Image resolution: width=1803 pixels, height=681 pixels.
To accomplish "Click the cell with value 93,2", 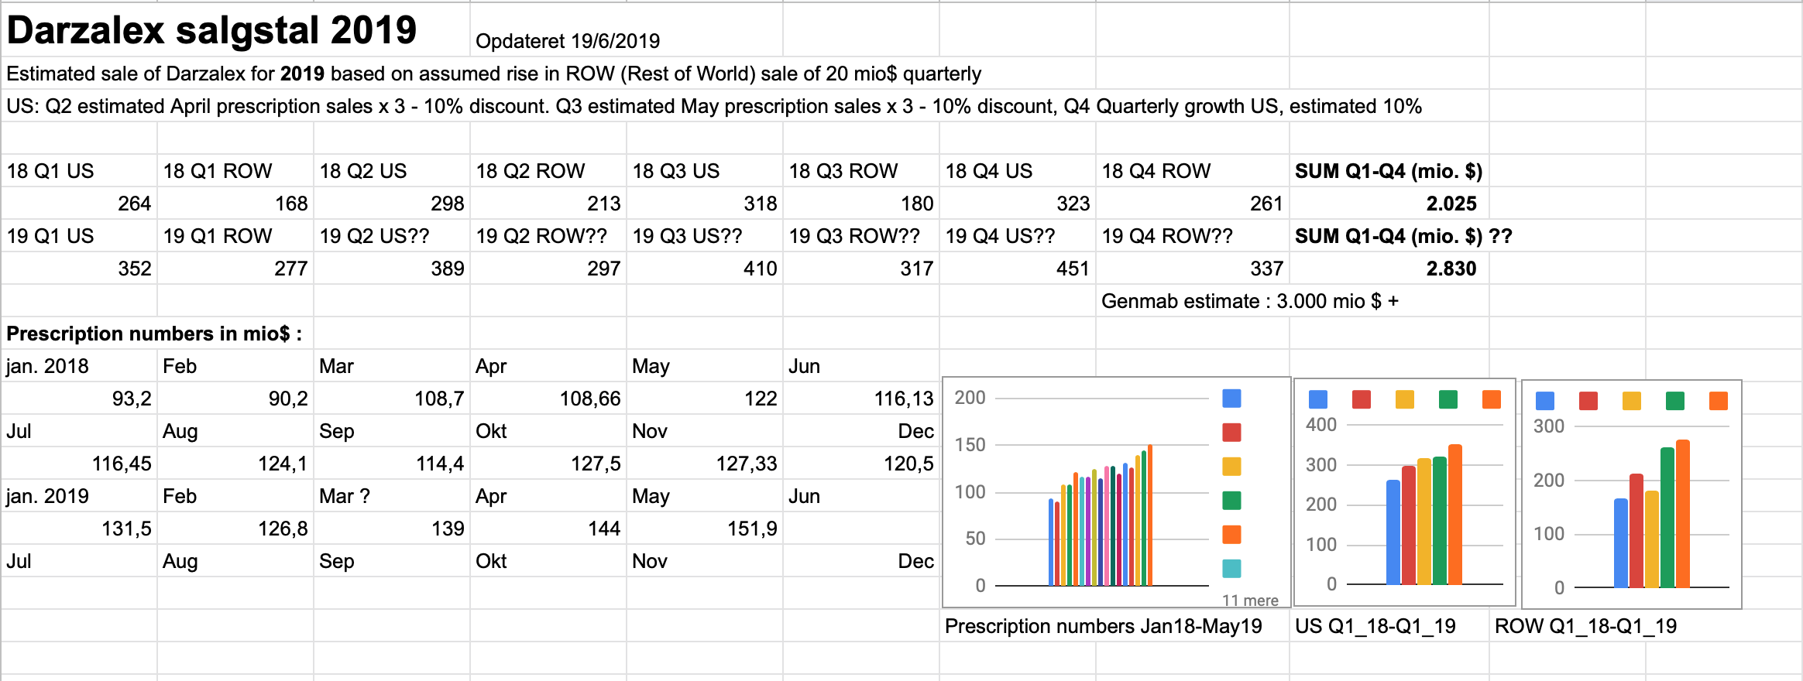I will pyautogui.click(x=79, y=398).
